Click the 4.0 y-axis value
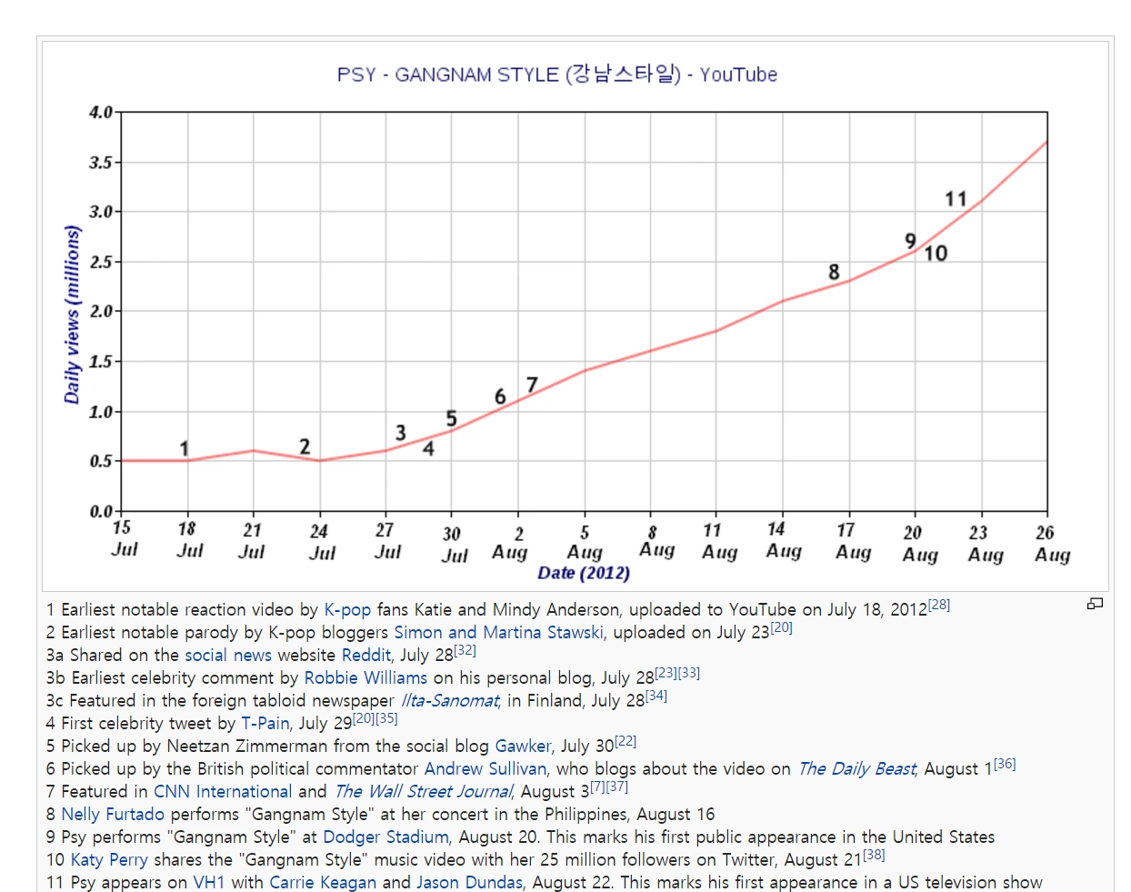 pyautogui.click(x=100, y=113)
